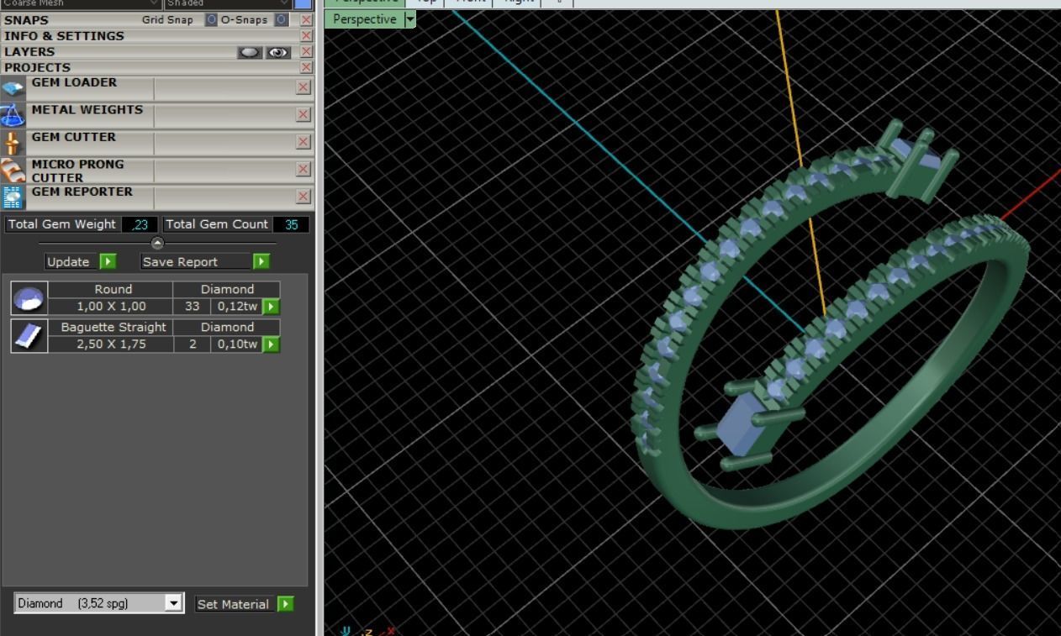Viewport: 1061px width, 636px height.
Task: Click the green arrow beside Update
Action: point(108,261)
